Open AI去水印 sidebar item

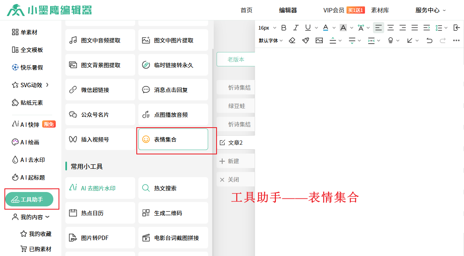point(28,160)
